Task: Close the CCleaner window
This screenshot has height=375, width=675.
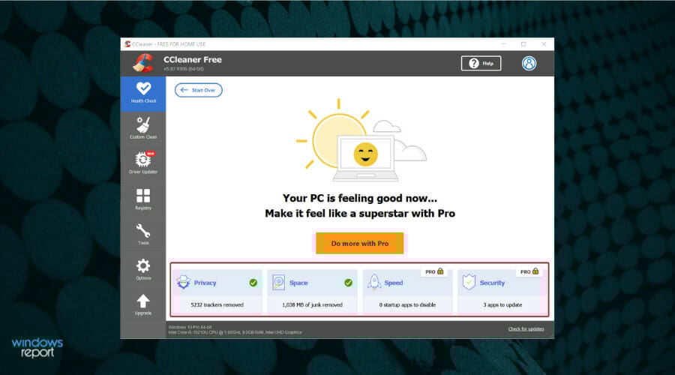Action: [x=544, y=44]
